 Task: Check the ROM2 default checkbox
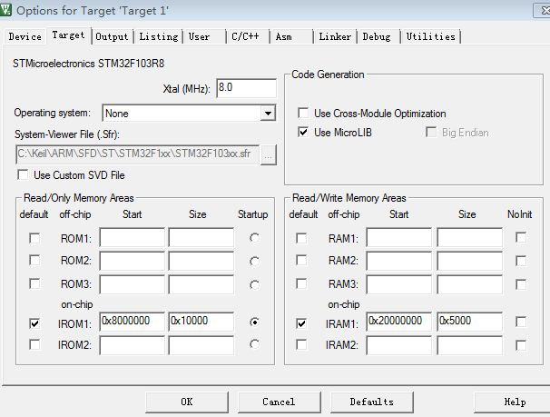34,261
